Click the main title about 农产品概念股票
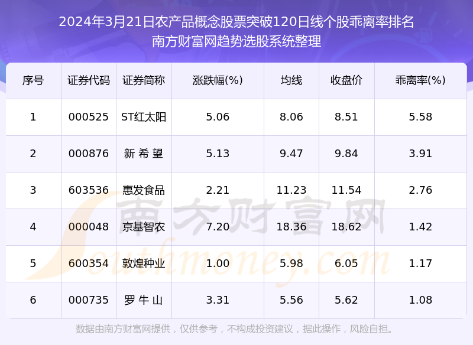This screenshot has height=345, width=473. [236, 22]
